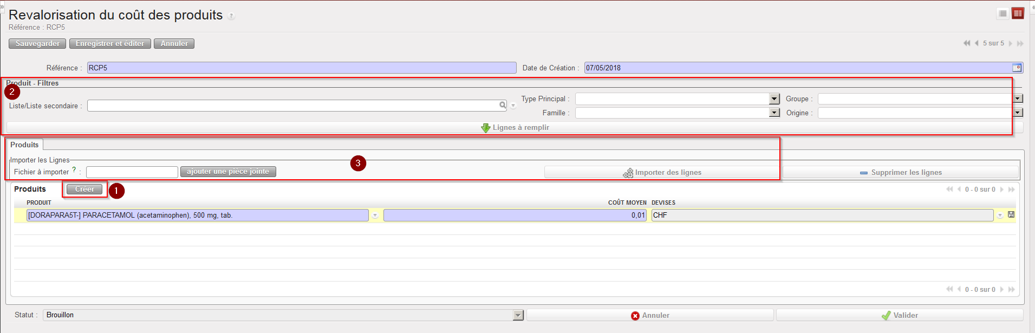The width and height of the screenshot is (1035, 333).
Task: Click the help question mark near Fichier à importer
Action: coord(74,169)
